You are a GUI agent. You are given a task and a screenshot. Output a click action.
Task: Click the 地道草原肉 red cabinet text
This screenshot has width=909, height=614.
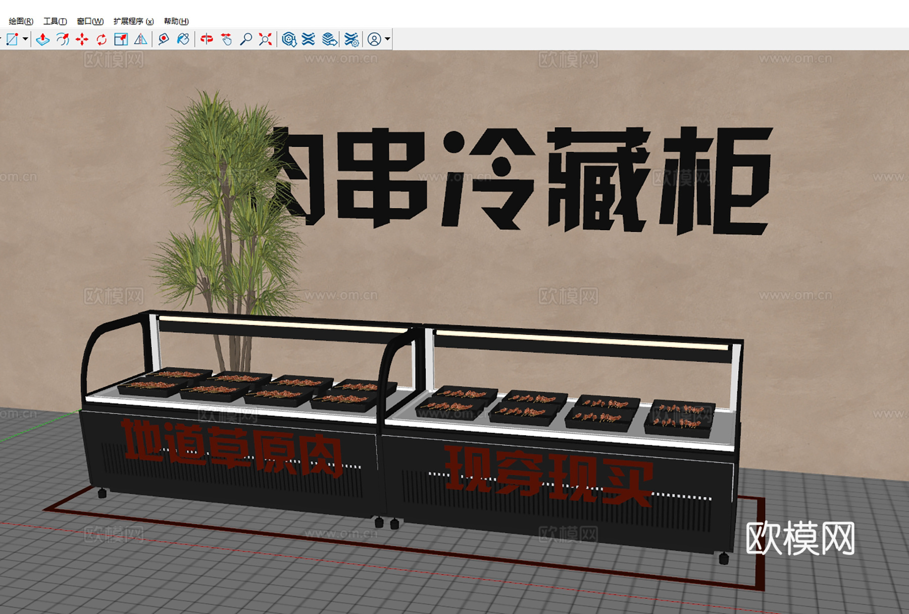tap(233, 448)
